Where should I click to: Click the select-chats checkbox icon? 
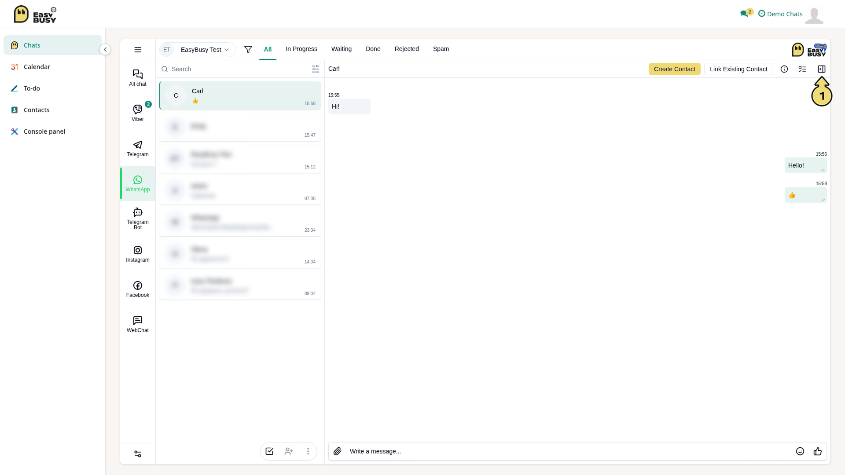click(269, 451)
